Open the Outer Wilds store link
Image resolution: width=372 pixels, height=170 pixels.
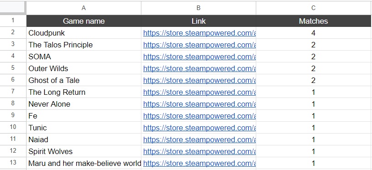tap(199, 68)
